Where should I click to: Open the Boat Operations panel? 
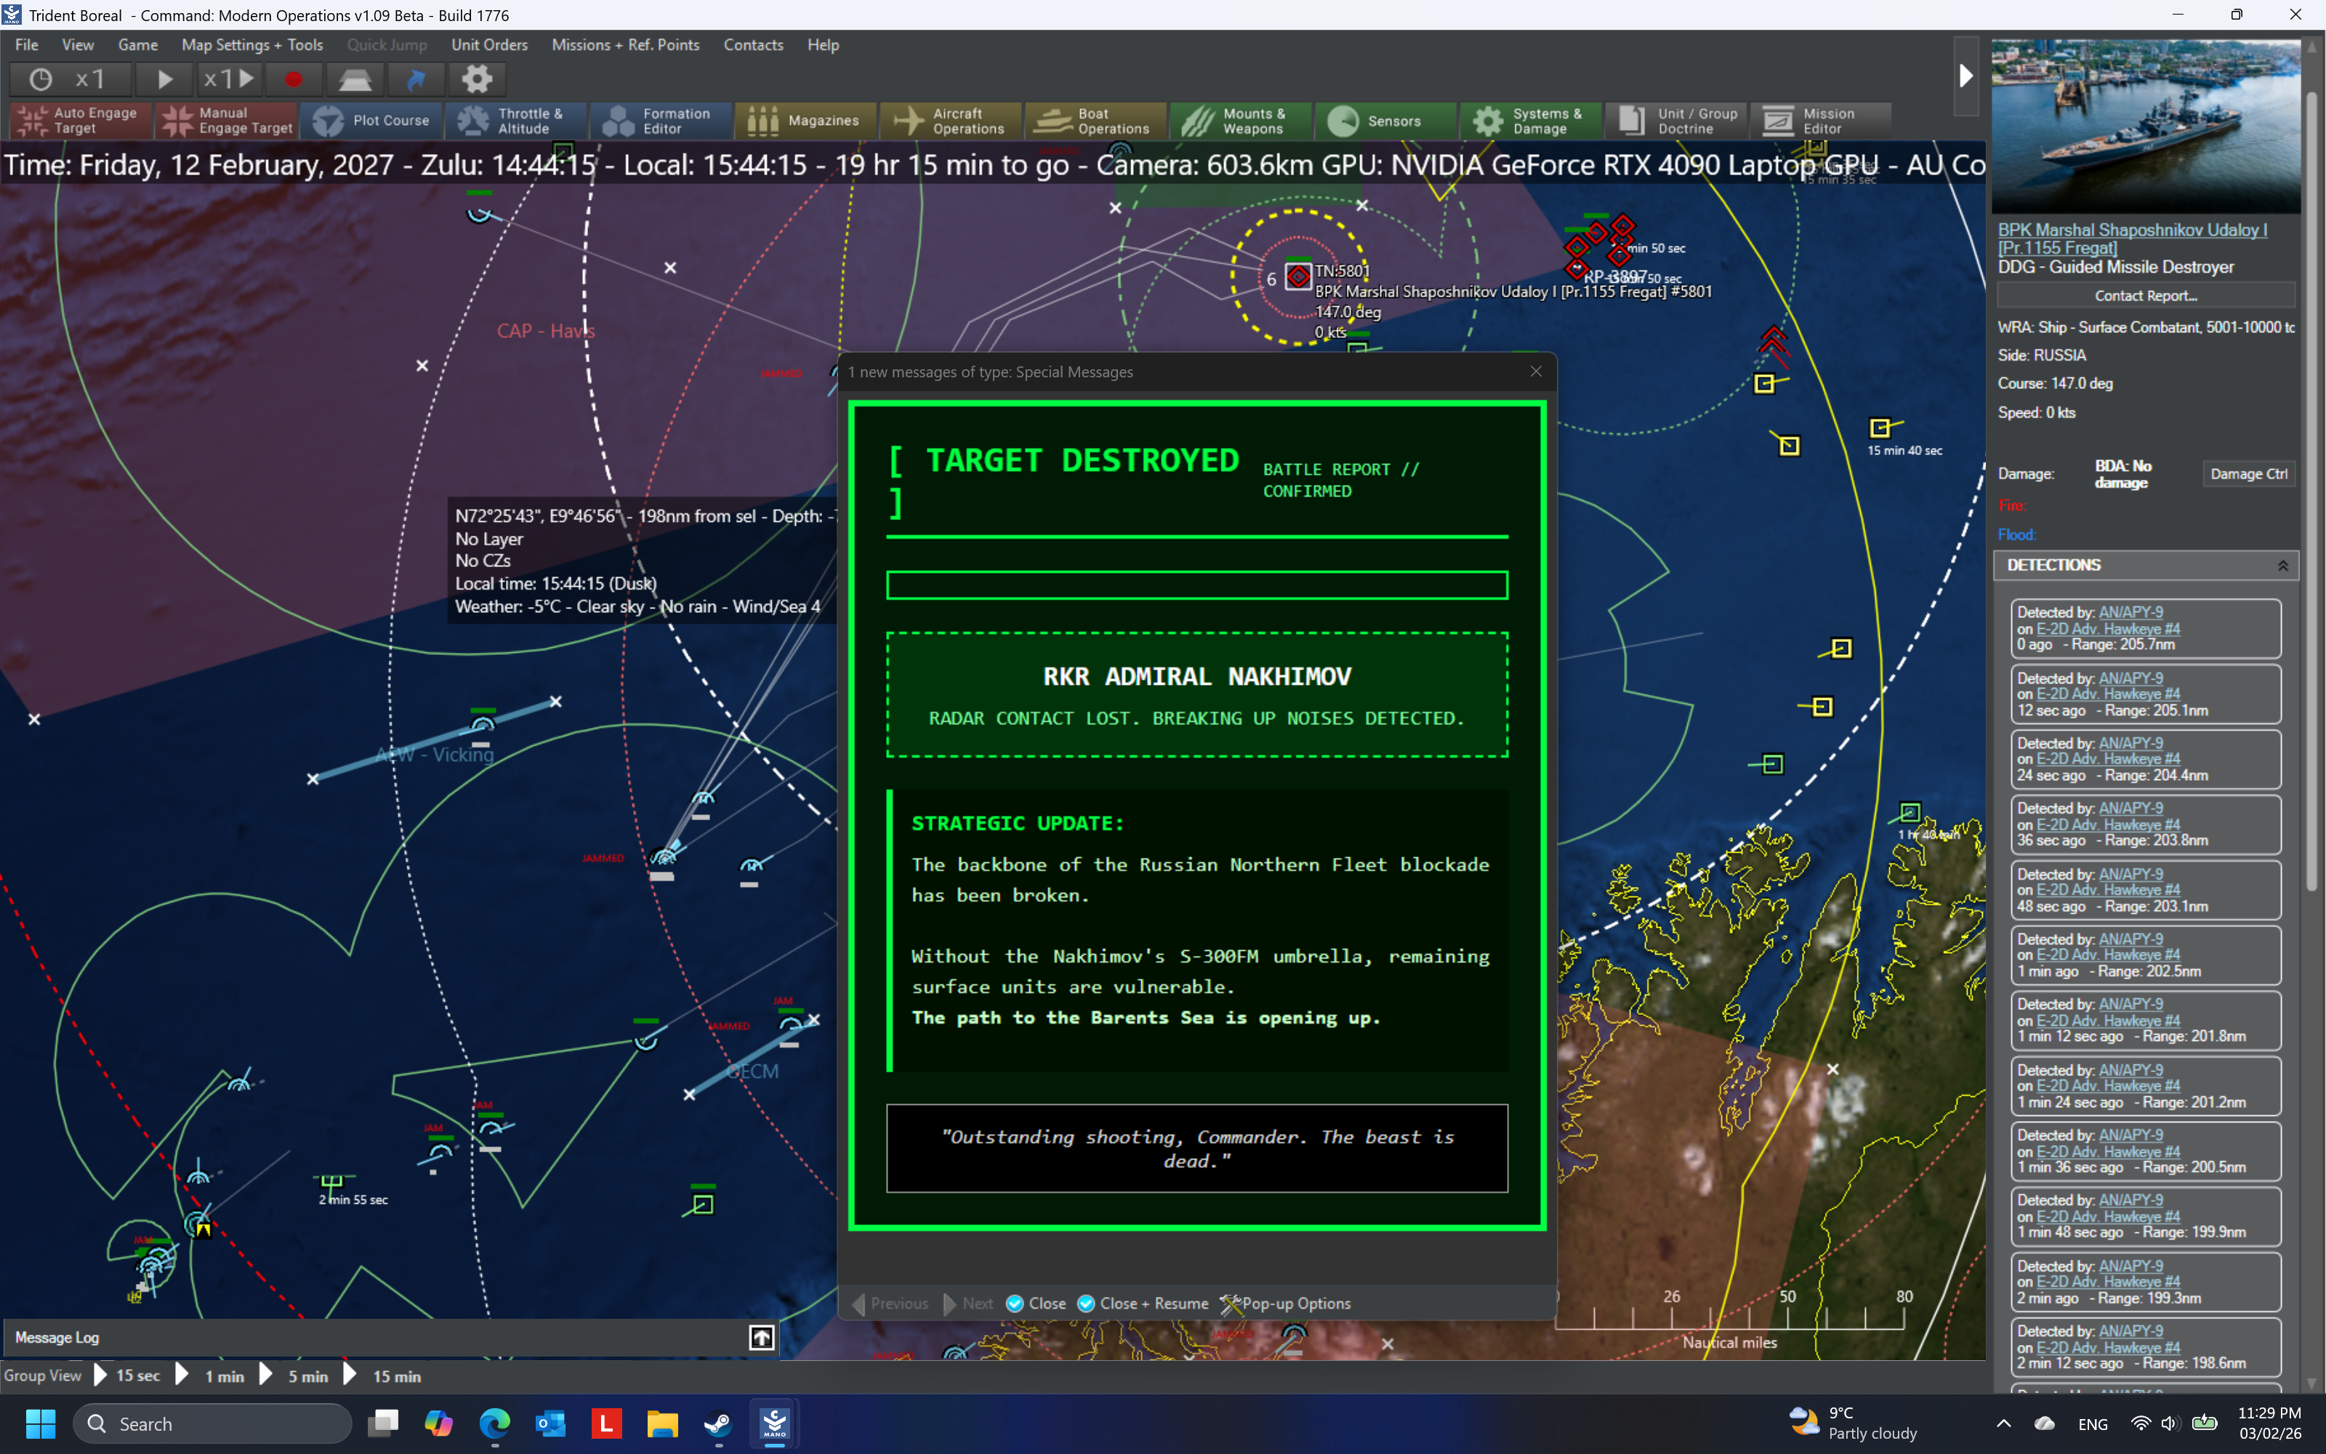[x=1095, y=120]
